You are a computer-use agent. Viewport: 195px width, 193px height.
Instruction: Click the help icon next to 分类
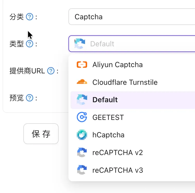click(x=30, y=17)
